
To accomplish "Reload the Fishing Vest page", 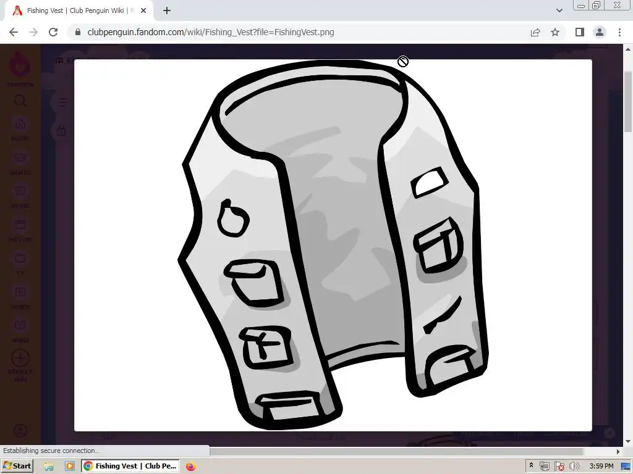I will [53, 32].
